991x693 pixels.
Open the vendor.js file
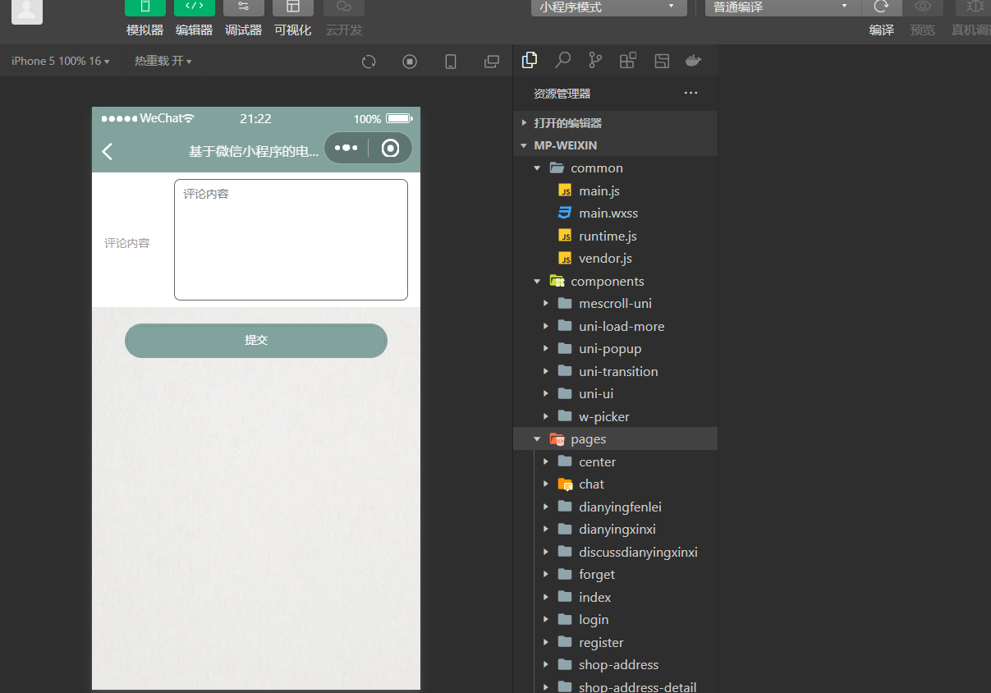coord(616,259)
